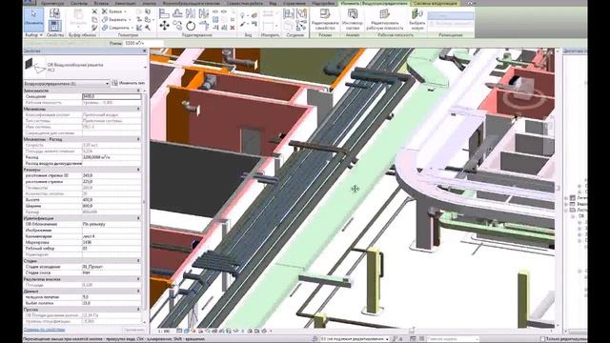Collapse the Зависимости properties section
The height and width of the screenshot is (343, 610).
pos(138,91)
